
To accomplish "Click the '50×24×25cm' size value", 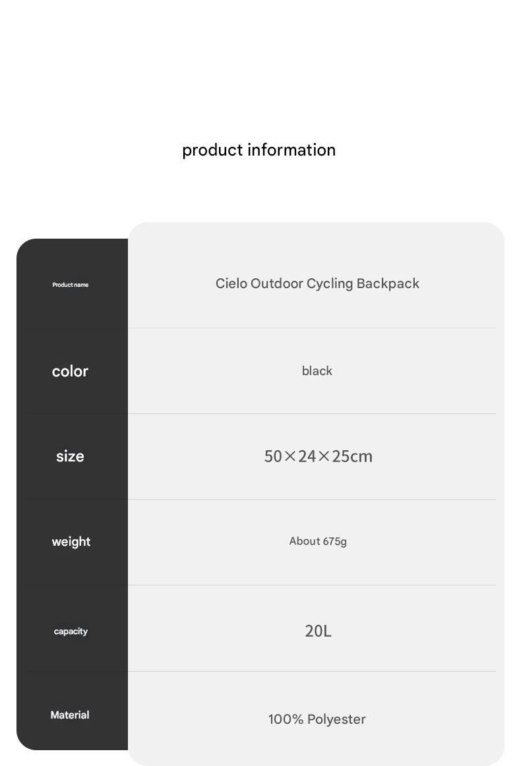I will click(x=318, y=456).
